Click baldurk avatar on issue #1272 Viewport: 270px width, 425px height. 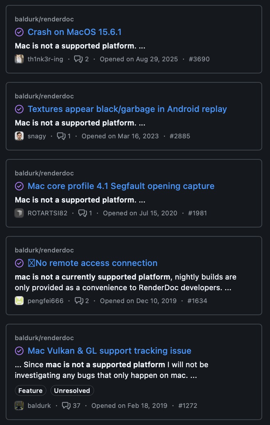(x=19, y=406)
